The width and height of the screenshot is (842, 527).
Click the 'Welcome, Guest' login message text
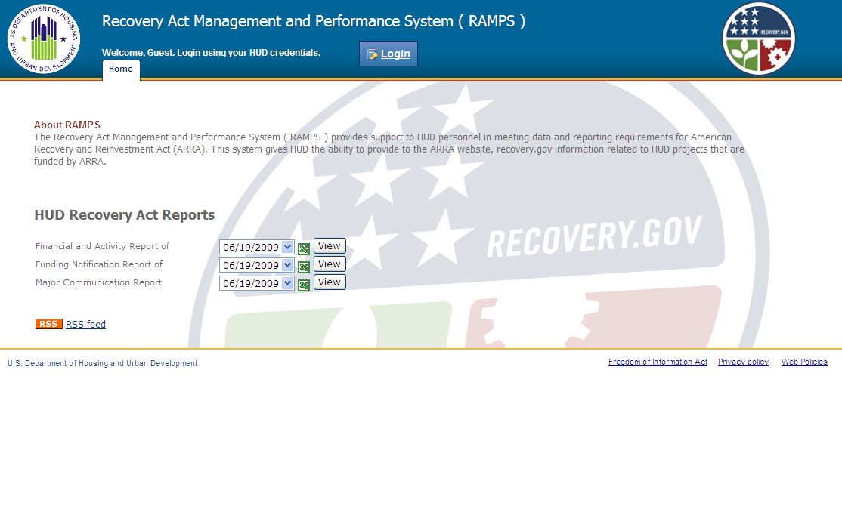point(211,53)
